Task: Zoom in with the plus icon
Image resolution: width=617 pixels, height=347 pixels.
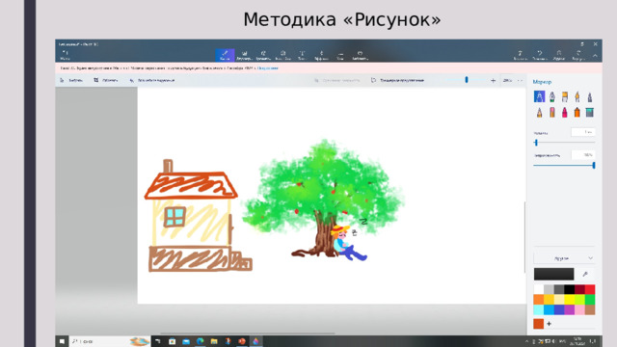Action: point(493,80)
